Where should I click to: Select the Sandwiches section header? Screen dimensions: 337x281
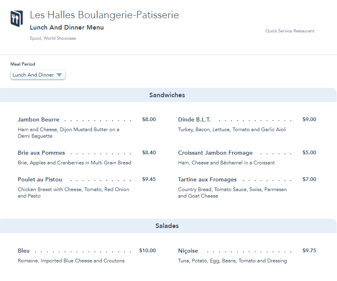click(167, 95)
